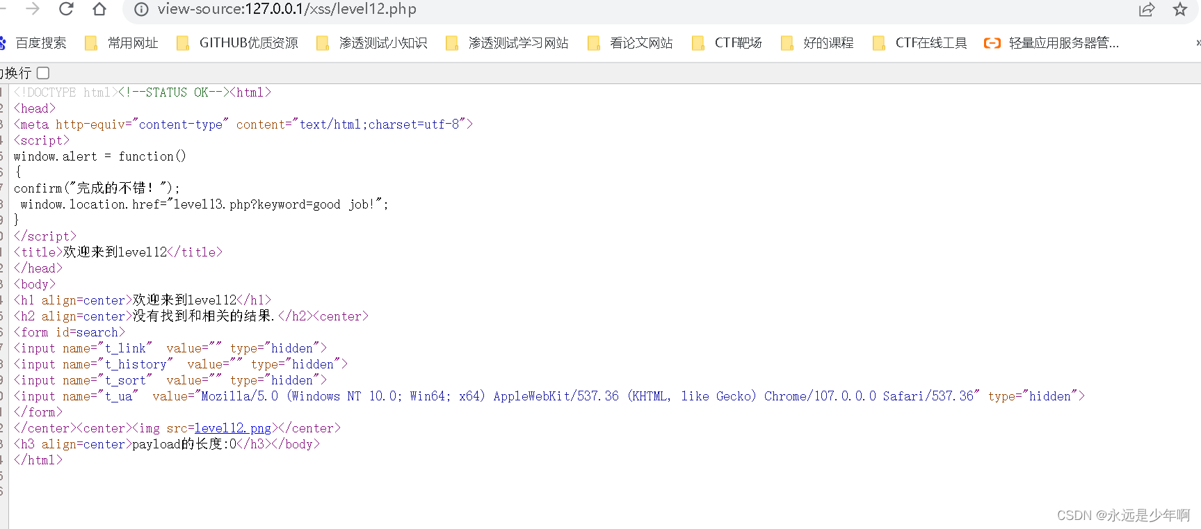Open the 看论文网站 bookmark folder
Screen dimensions: 1201x529
point(631,43)
